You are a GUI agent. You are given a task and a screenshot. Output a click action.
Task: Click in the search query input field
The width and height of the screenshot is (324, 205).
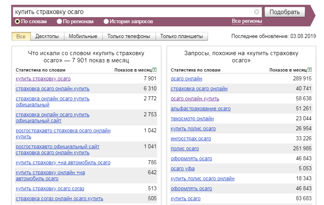pyautogui.click(x=132, y=12)
